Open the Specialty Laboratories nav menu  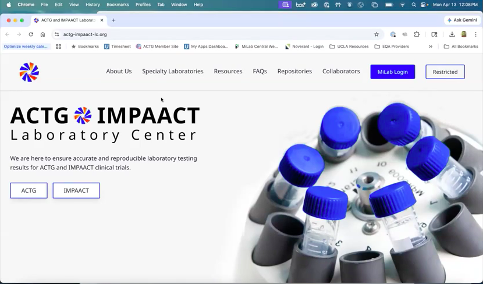coord(173,72)
